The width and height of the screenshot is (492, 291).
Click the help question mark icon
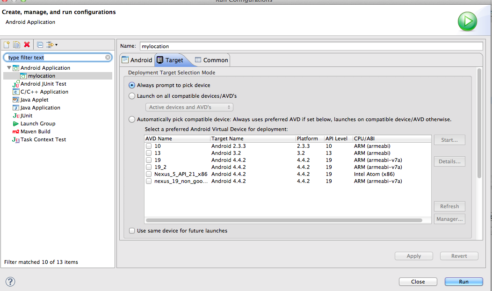(10, 281)
